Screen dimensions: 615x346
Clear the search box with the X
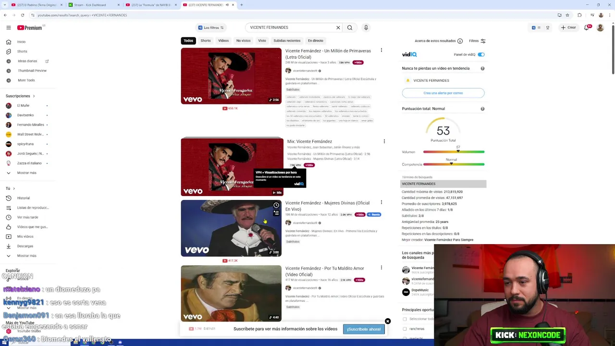tap(338, 27)
